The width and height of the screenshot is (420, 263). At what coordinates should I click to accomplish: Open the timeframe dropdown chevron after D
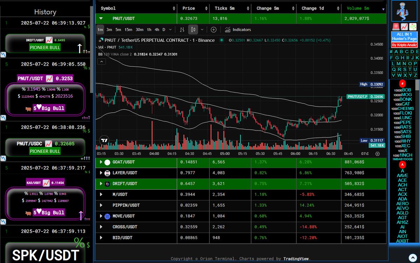coord(170,30)
